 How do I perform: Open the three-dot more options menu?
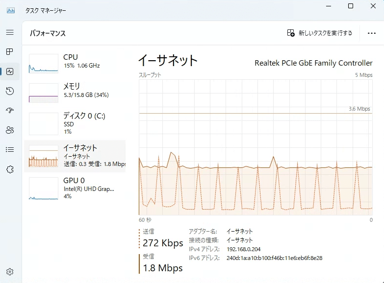pyautogui.click(x=371, y=33)
